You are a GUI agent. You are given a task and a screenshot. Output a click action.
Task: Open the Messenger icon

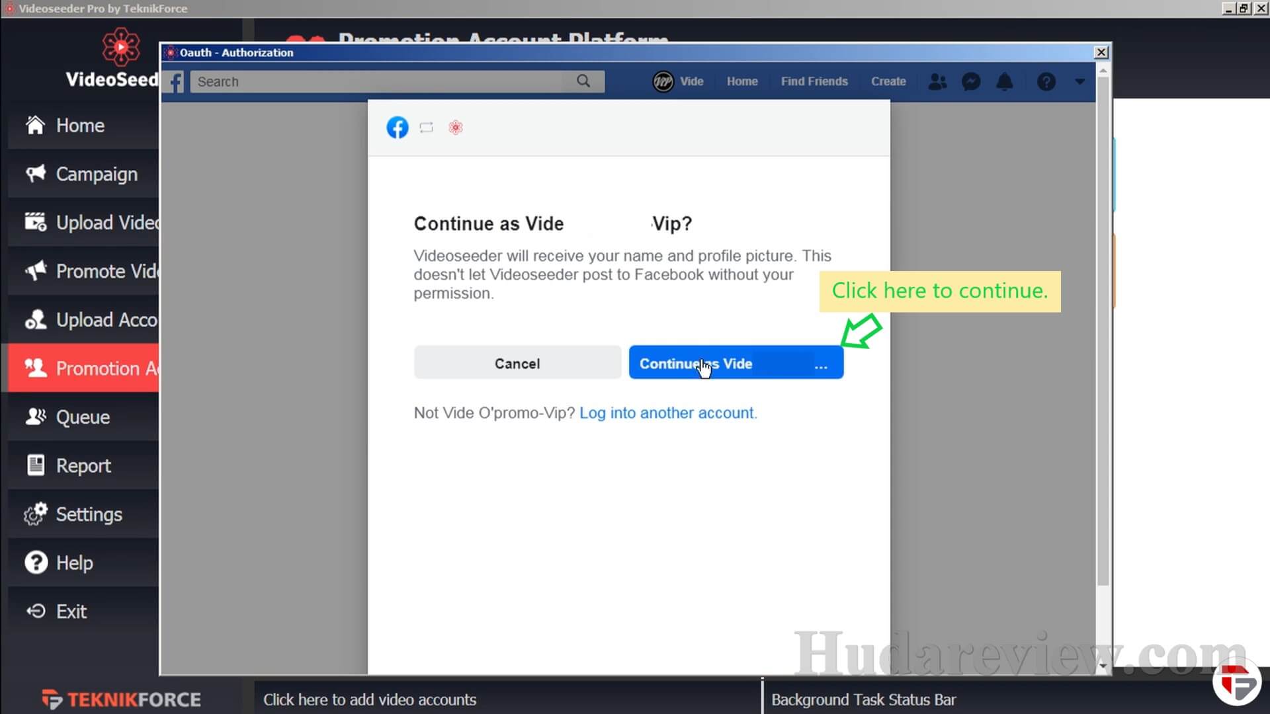coord(971,81)
